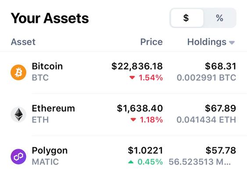
Task: Open the Polygon asset name
Action: (x=50, y=151)
